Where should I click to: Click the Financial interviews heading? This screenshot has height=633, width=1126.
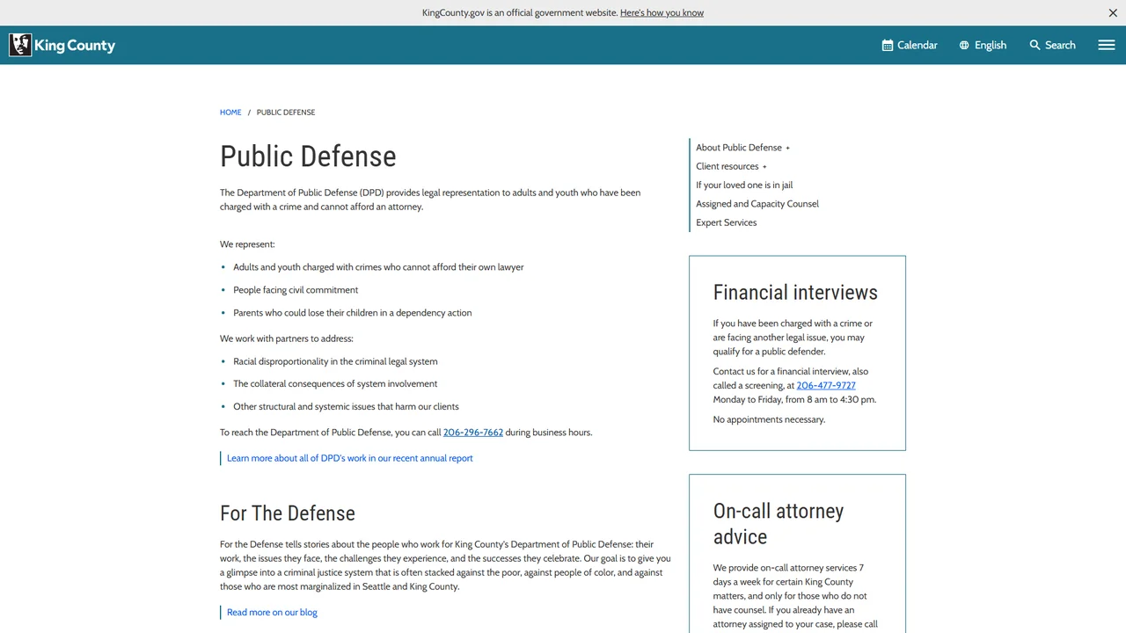[795, 293]
